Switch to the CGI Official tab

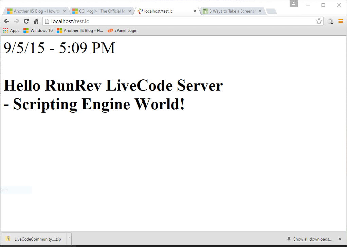[x=100, y=11]
